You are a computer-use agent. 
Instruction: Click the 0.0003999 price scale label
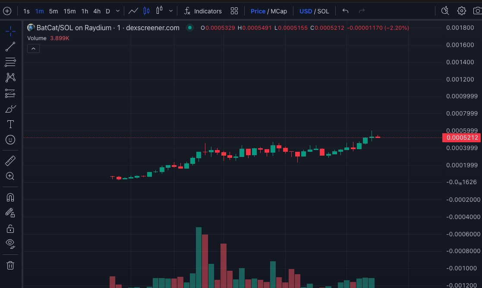pos(462,148)
